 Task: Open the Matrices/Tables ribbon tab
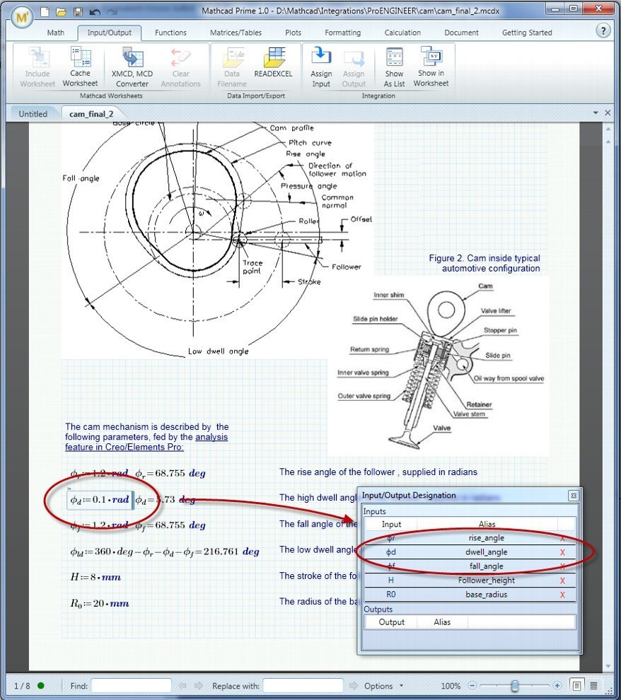(x=236, y=33)
